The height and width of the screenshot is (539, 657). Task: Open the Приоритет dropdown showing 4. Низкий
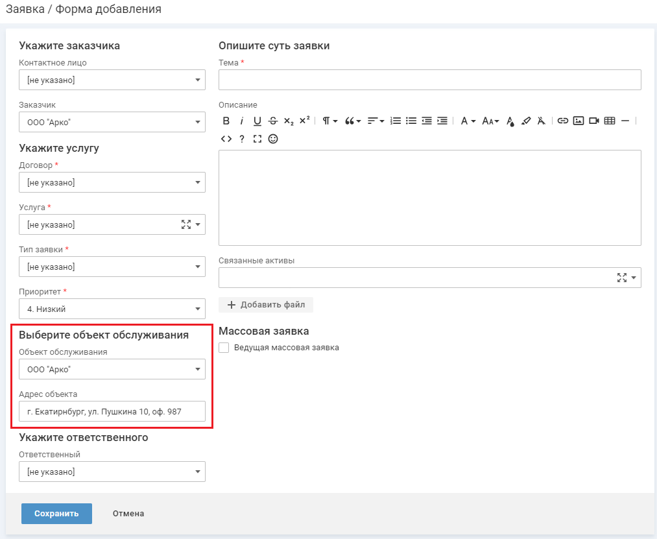coord(112,309)
